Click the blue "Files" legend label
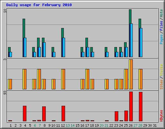The width and height of the screenshot is (165, 129). [161, 25]
